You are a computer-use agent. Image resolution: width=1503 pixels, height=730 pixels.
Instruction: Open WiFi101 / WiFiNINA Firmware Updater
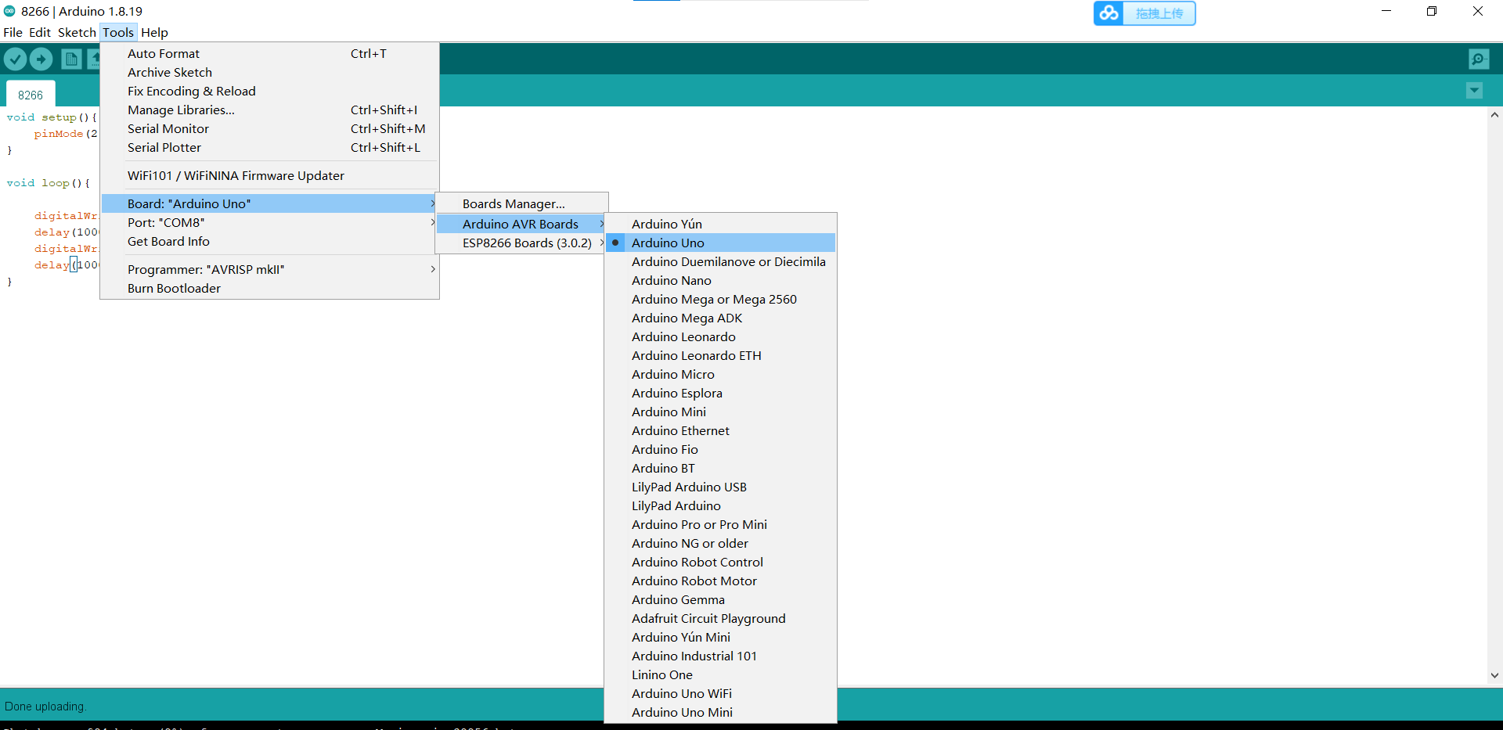[x=269, y=175]
